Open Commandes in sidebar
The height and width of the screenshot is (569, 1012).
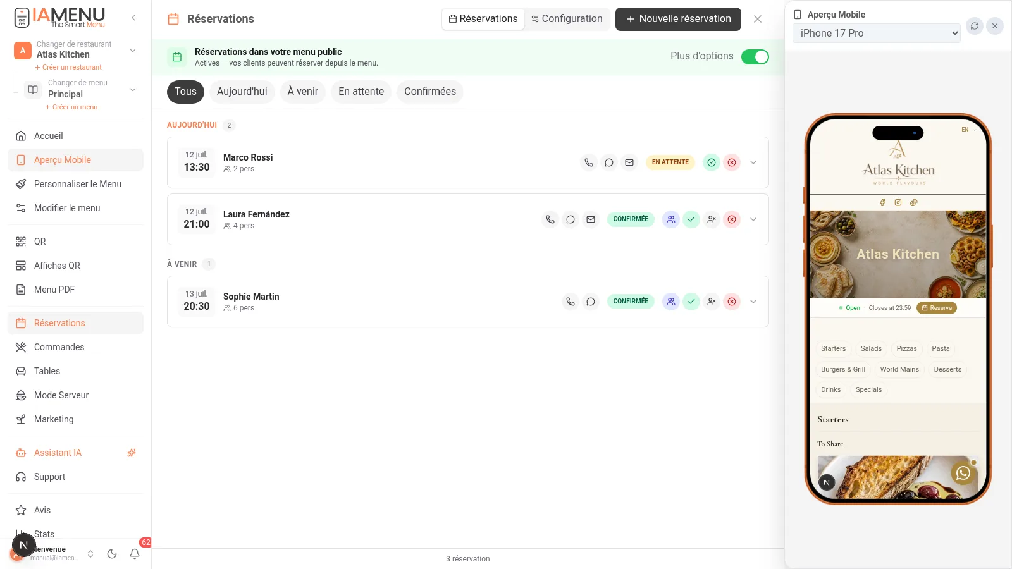[x=76, y=347]
